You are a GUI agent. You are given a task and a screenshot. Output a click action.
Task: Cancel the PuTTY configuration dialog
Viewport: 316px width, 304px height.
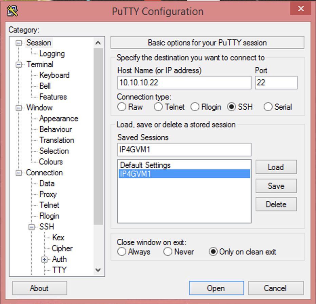276,288
